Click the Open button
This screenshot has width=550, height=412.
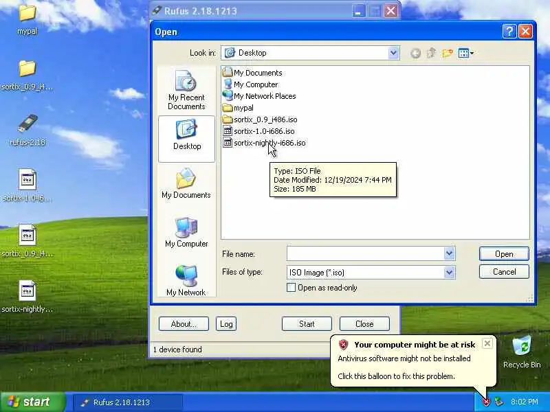click(x=504, y=254)
